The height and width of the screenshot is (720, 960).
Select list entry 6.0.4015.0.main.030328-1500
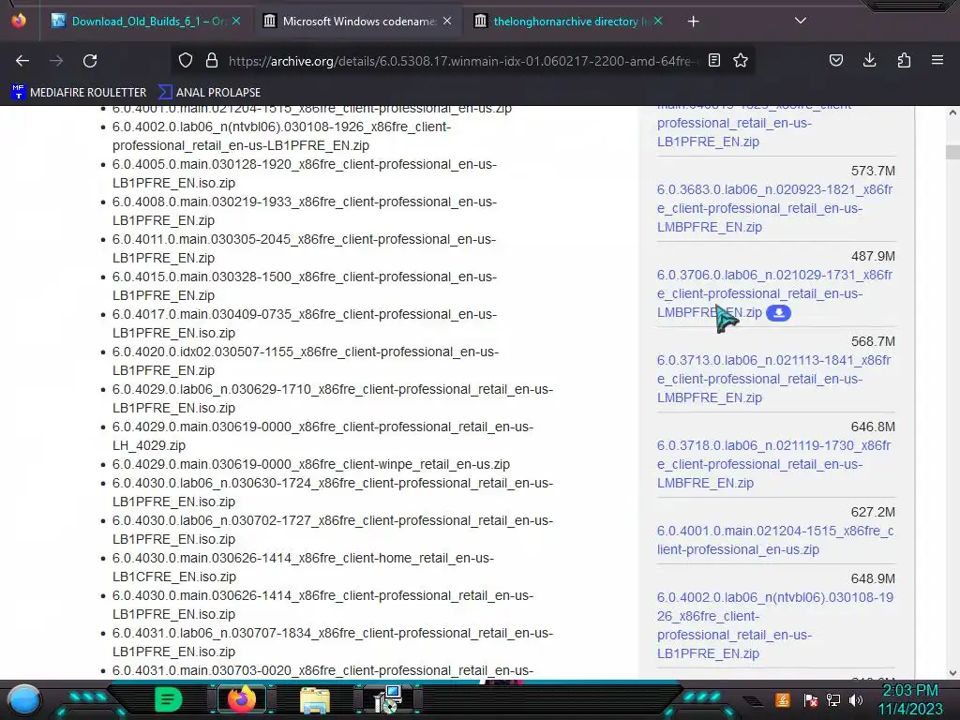point(305,286)
